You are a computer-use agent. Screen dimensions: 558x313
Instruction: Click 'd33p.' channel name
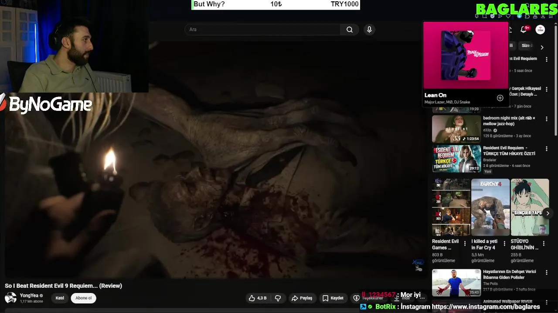point(488,130)
